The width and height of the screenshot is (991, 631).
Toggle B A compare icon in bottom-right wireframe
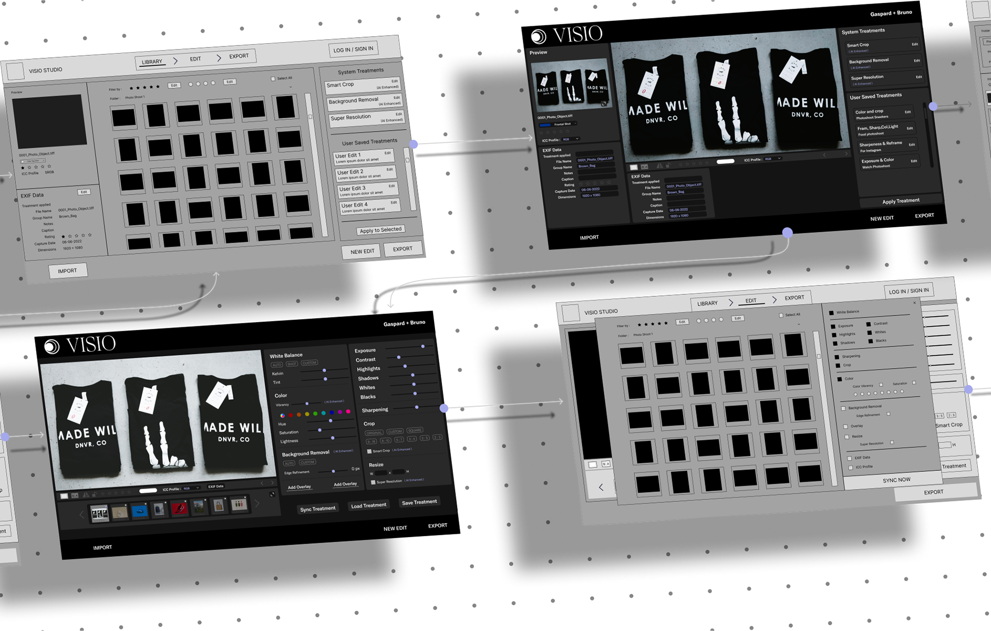606,464
